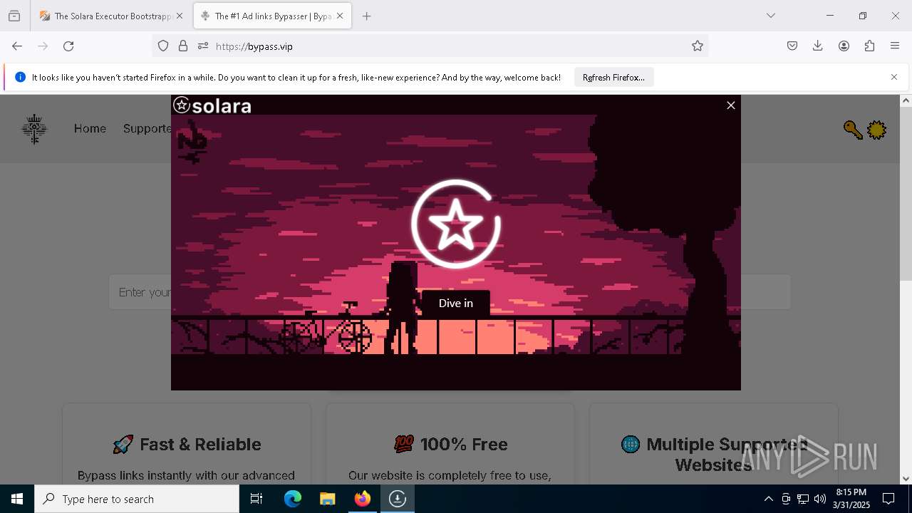This screenshot has height=513, width=912.
Task: Click the key icon in the site header
Action: tap(853, 130)
